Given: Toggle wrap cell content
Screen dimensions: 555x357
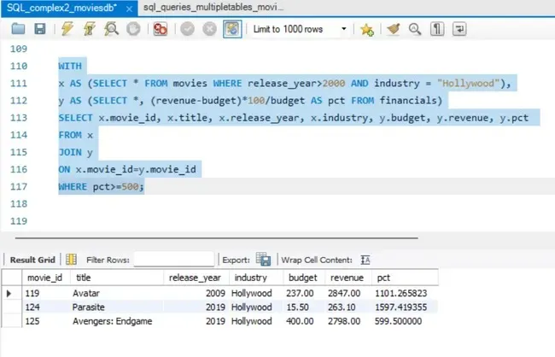Looking at the screenshot, I should point(365,259).
